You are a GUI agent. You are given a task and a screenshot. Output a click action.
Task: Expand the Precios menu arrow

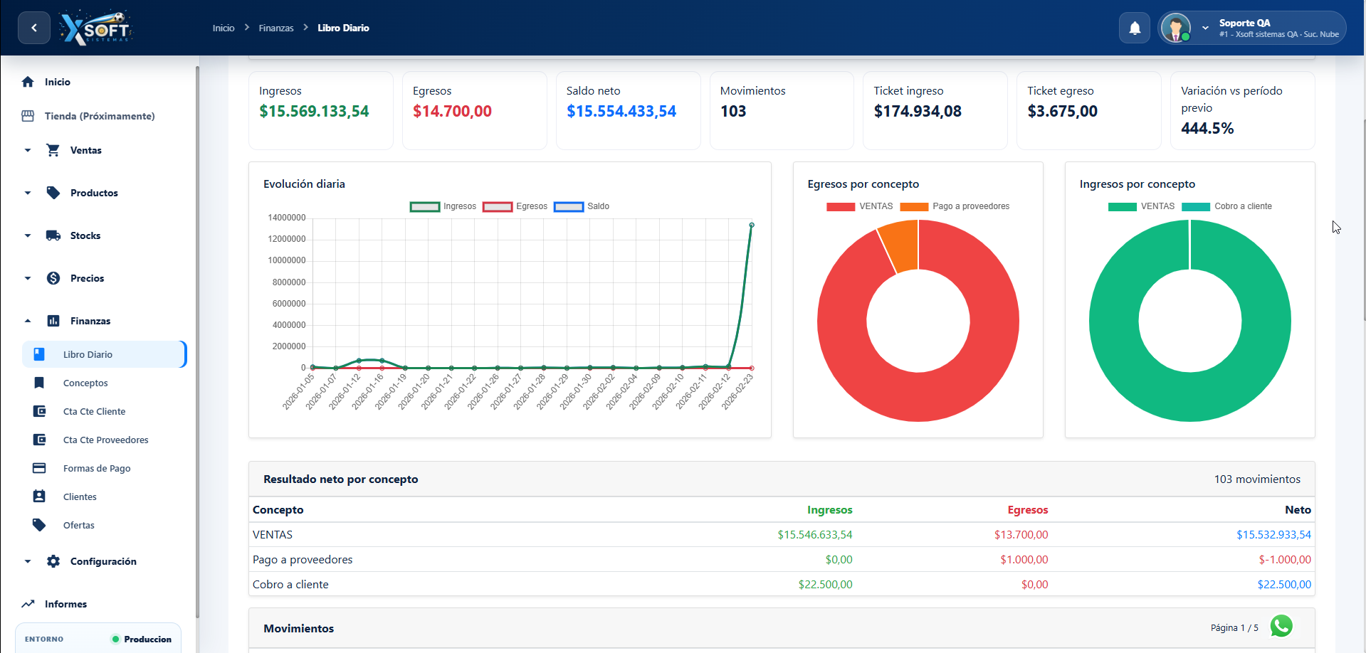(28, 278)
